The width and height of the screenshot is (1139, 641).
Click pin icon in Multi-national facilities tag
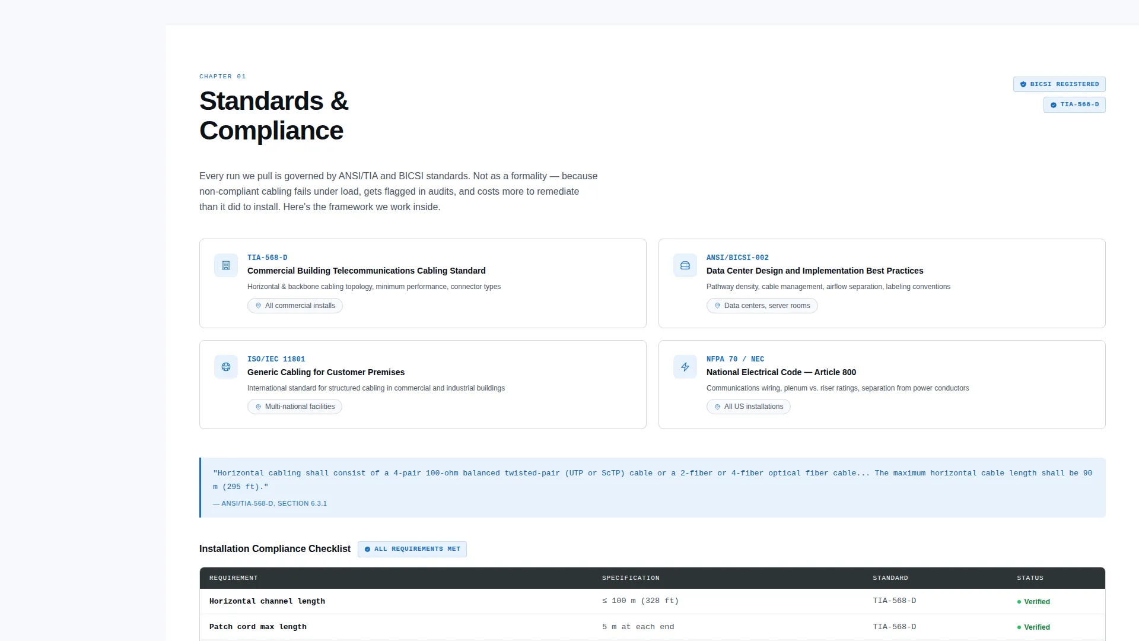(x=258, y=407)
